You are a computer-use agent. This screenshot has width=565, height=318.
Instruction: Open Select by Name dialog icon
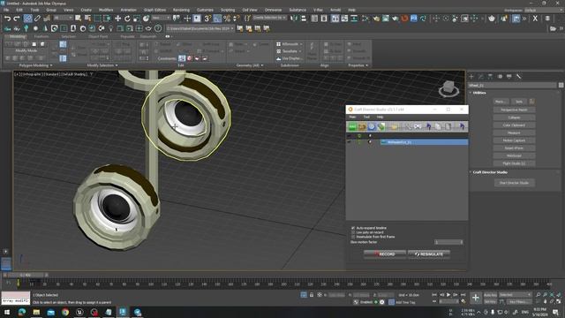click(x=87, y=18)
